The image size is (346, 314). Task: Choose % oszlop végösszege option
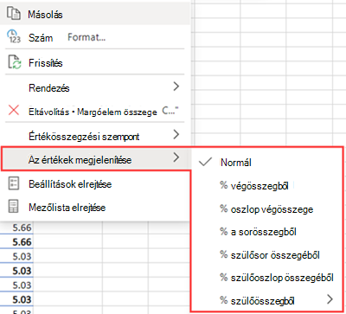click(268, 208)
